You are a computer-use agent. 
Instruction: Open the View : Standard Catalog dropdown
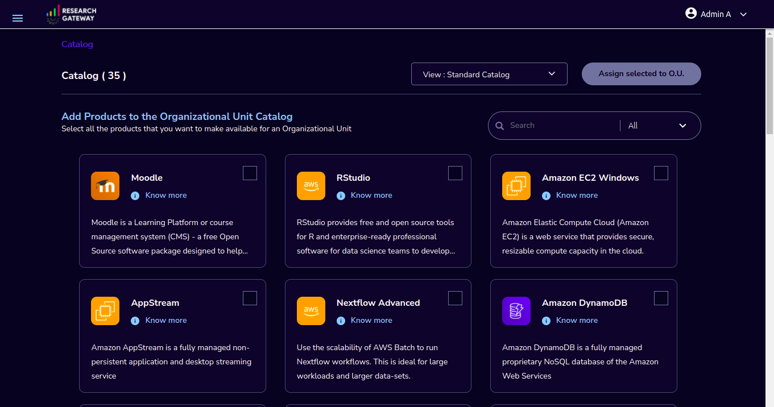pos(489,74)
